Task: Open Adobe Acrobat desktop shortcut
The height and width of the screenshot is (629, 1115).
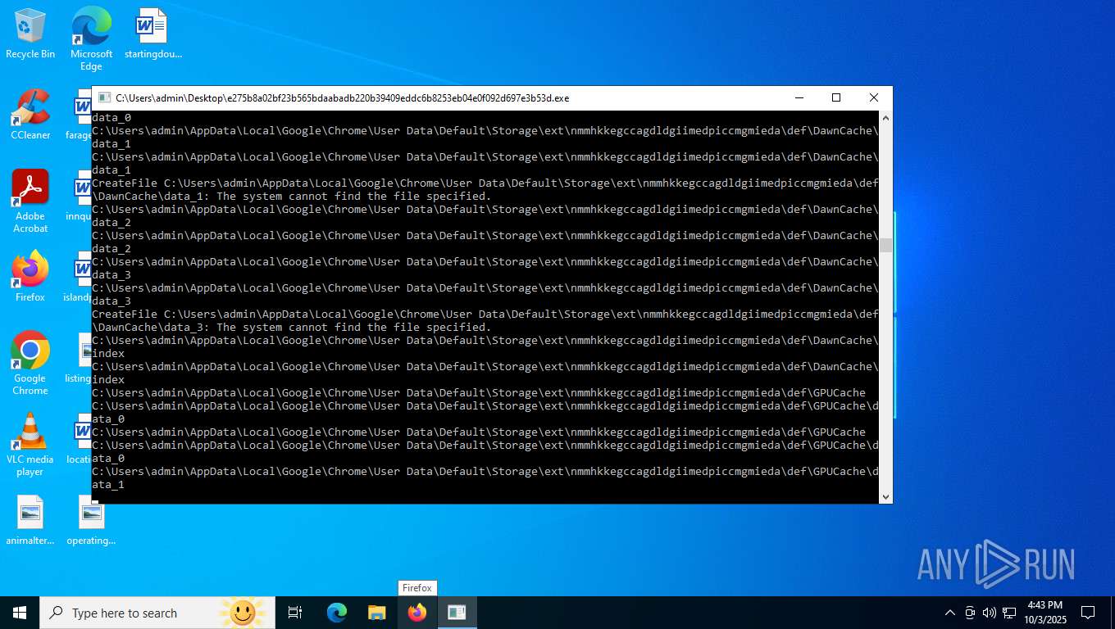Action: [x=30, y=201]
